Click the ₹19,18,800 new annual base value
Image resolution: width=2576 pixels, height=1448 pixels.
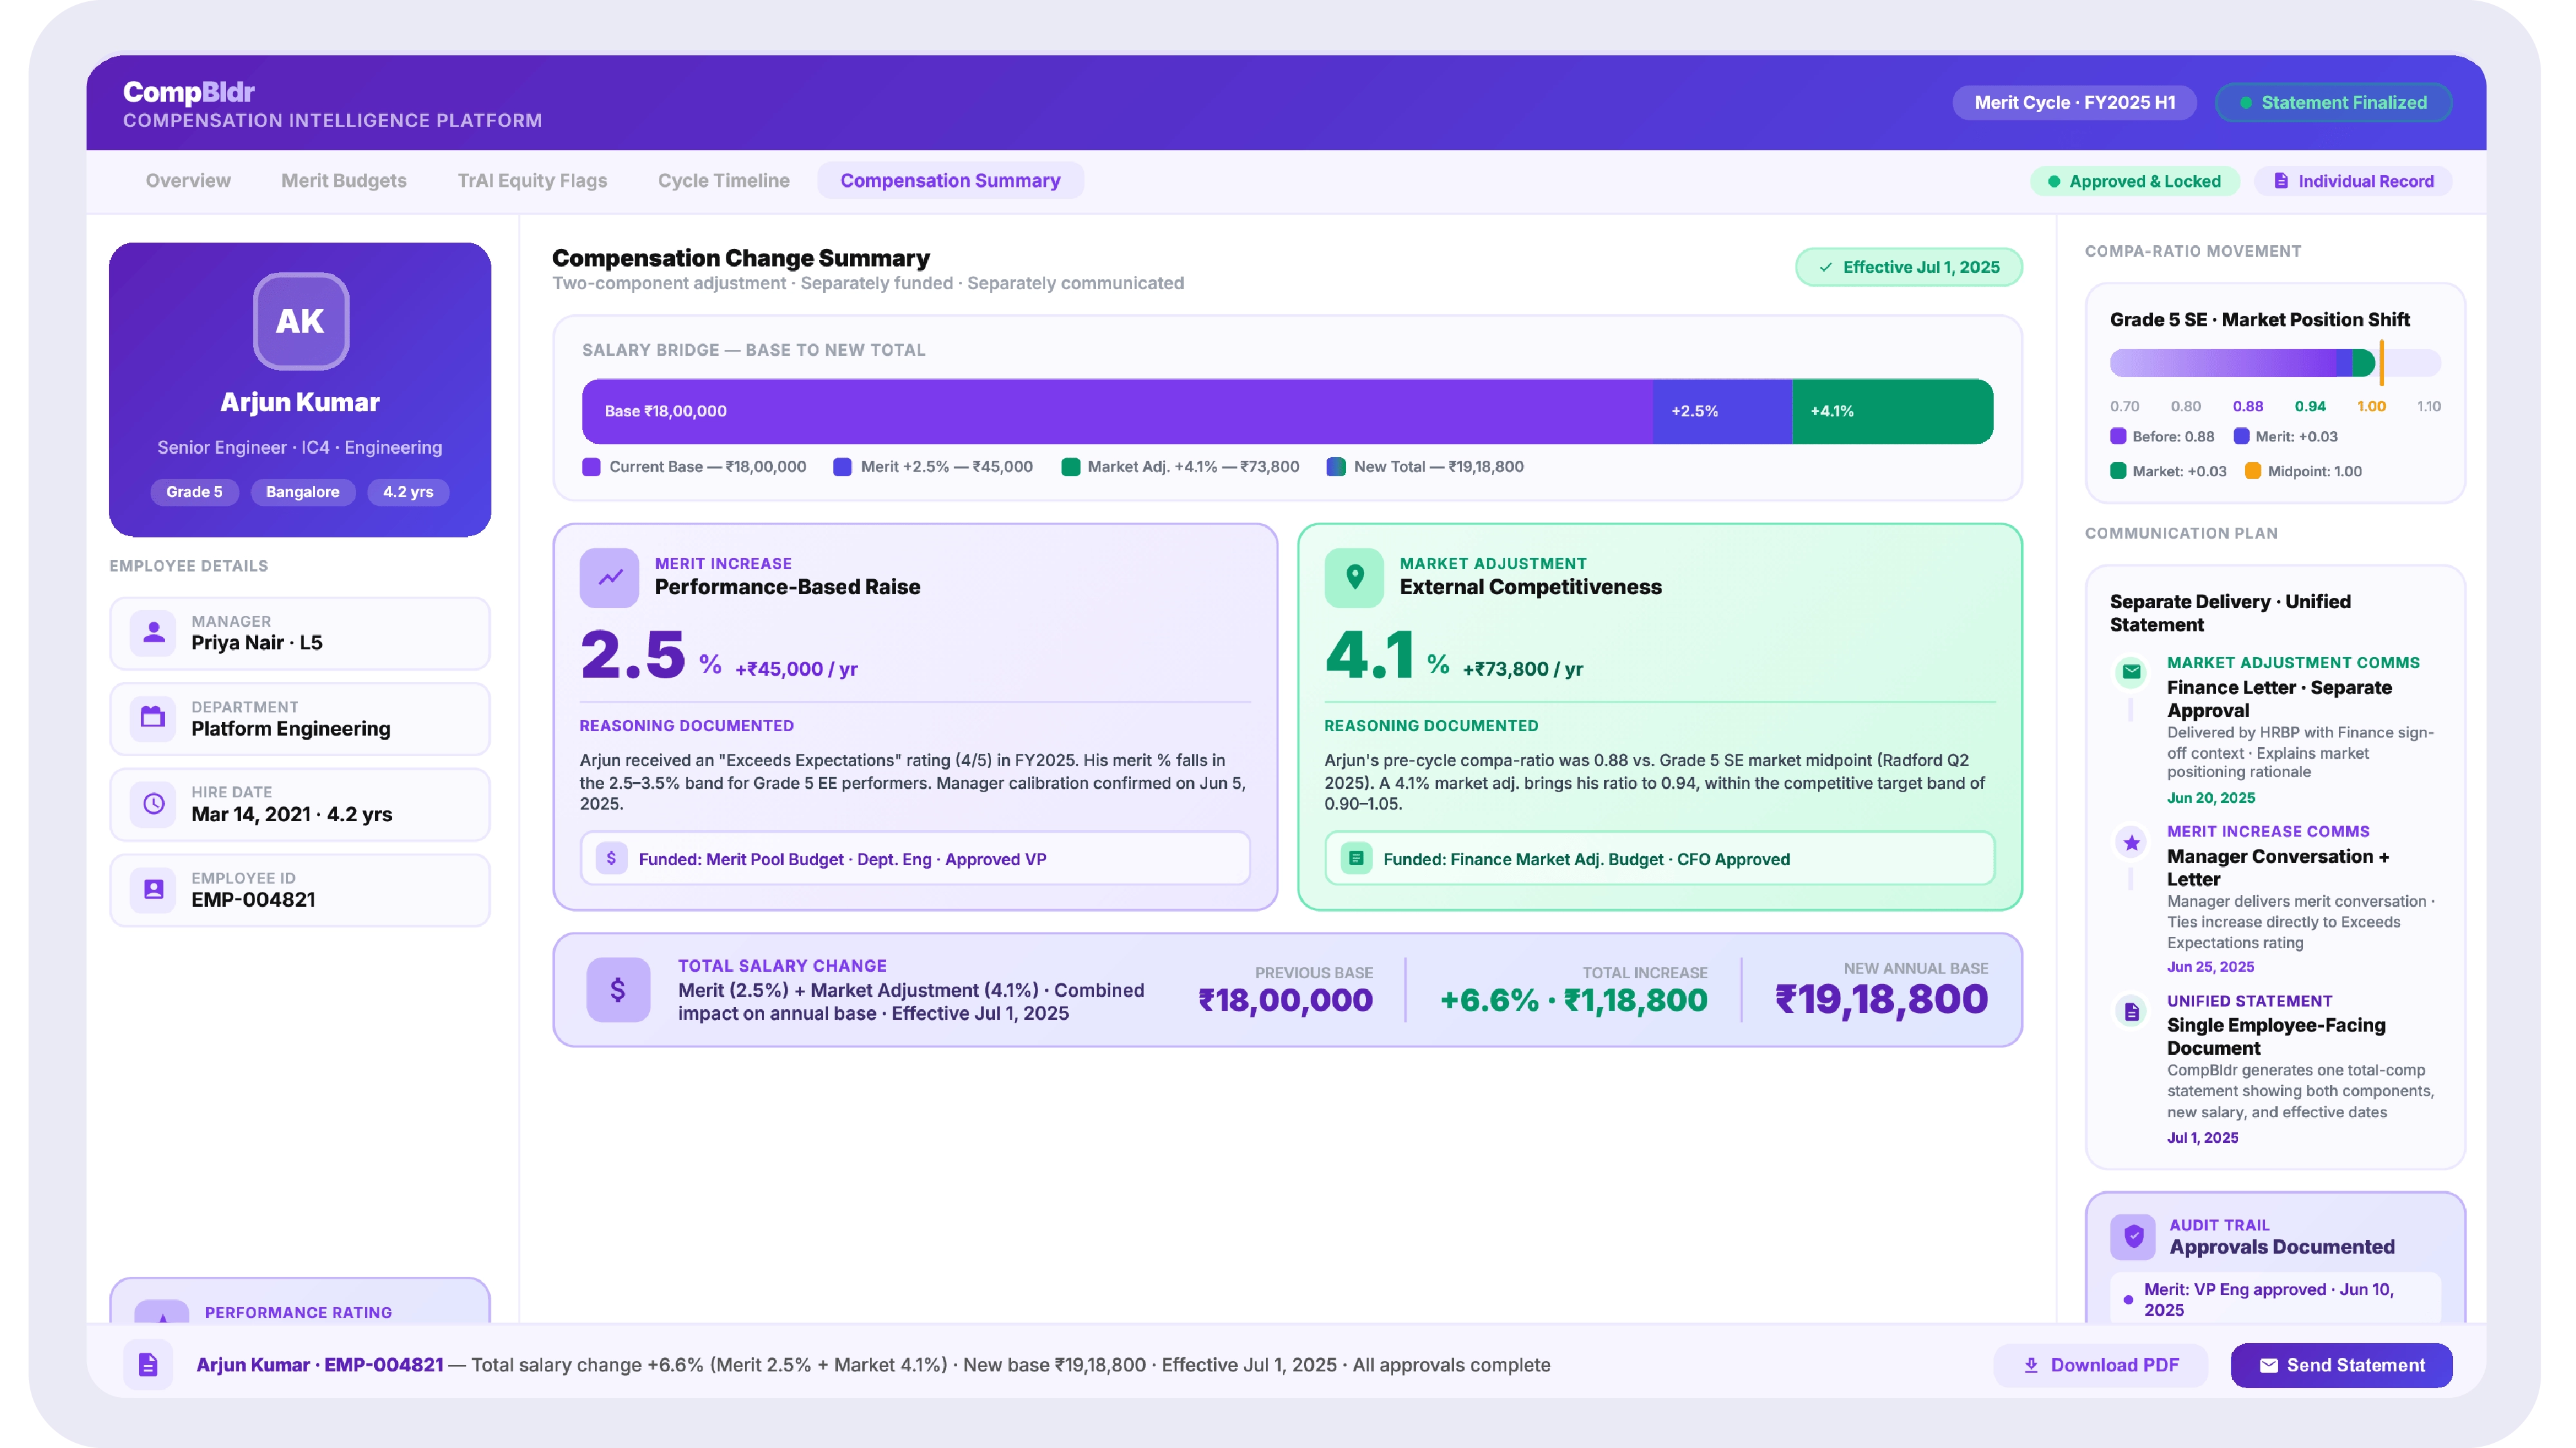(1881, 998)
